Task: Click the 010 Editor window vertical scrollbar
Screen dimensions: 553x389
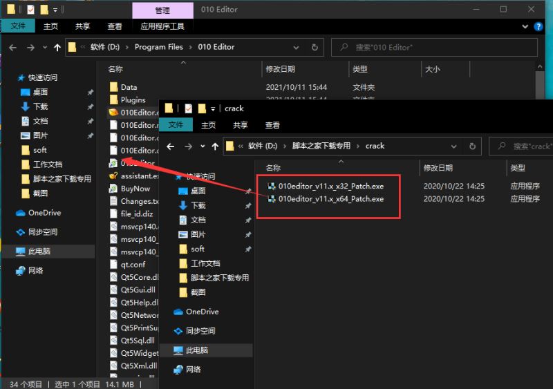Action: coord(540,84)
